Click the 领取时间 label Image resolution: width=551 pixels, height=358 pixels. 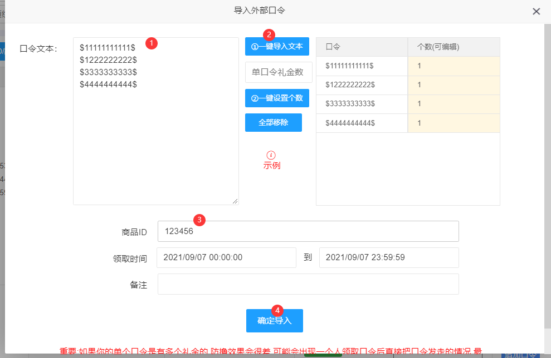tap(130, 258)
